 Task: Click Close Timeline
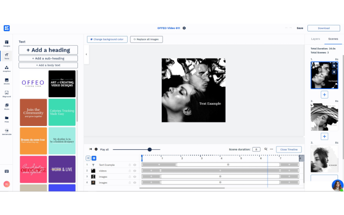click(289, 149)
